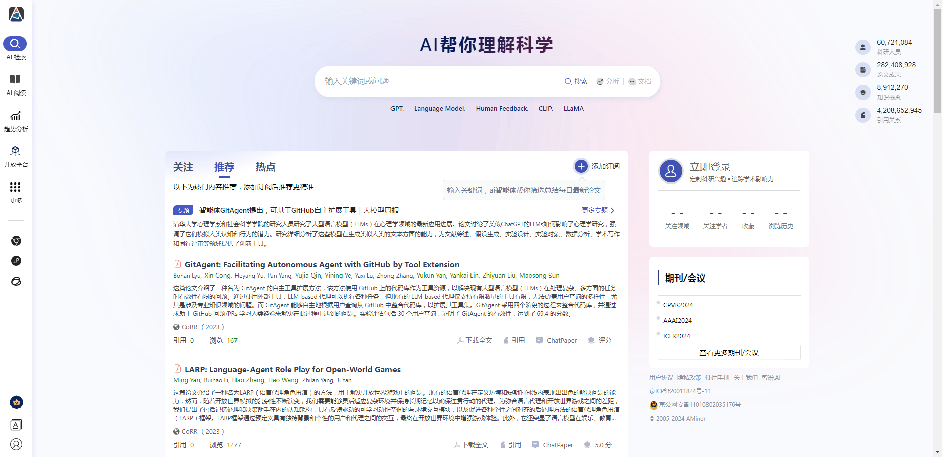Open the 开放平台 platform icon

(15, 151)
